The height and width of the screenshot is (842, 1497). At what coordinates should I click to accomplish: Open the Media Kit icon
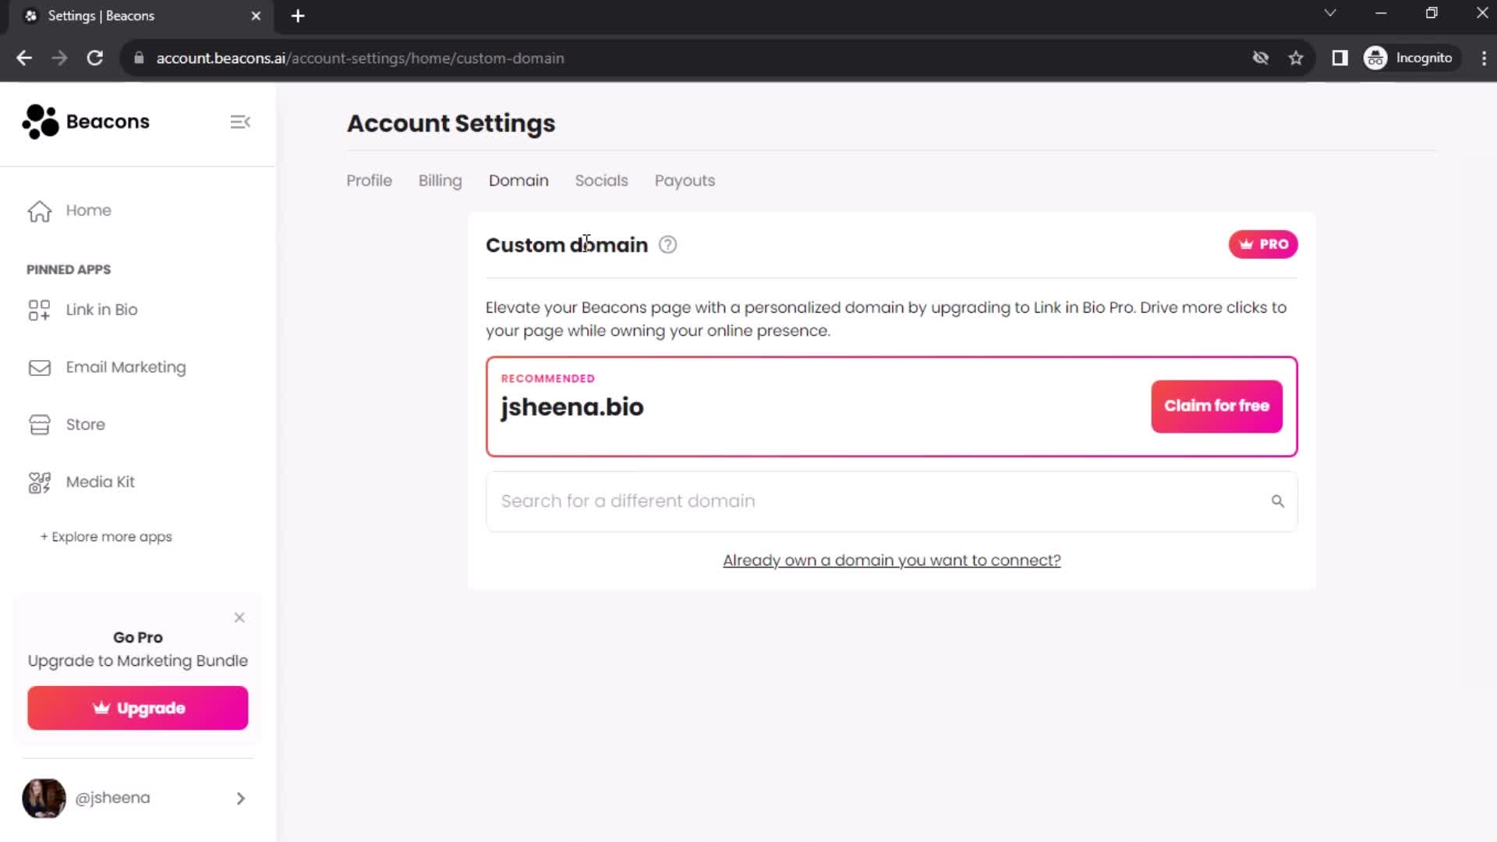(x=38, y=481)
